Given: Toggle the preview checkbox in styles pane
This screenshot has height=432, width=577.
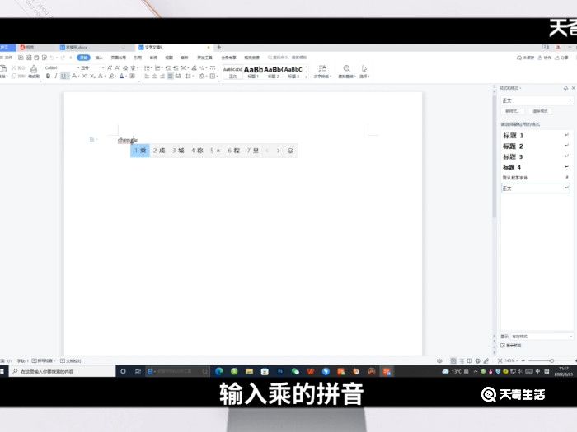Looking at the screenshot, I should click(x=503, y=346).
